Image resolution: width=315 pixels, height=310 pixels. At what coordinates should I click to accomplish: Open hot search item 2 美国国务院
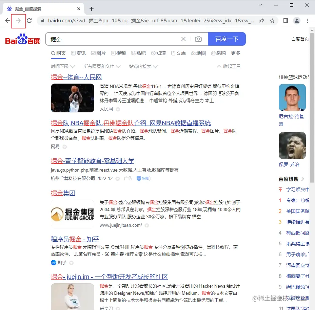pos(297,211)
